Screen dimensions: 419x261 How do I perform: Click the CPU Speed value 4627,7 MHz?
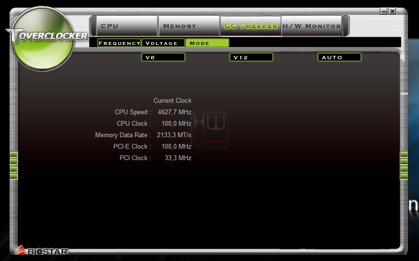click(x=174, y=112)
